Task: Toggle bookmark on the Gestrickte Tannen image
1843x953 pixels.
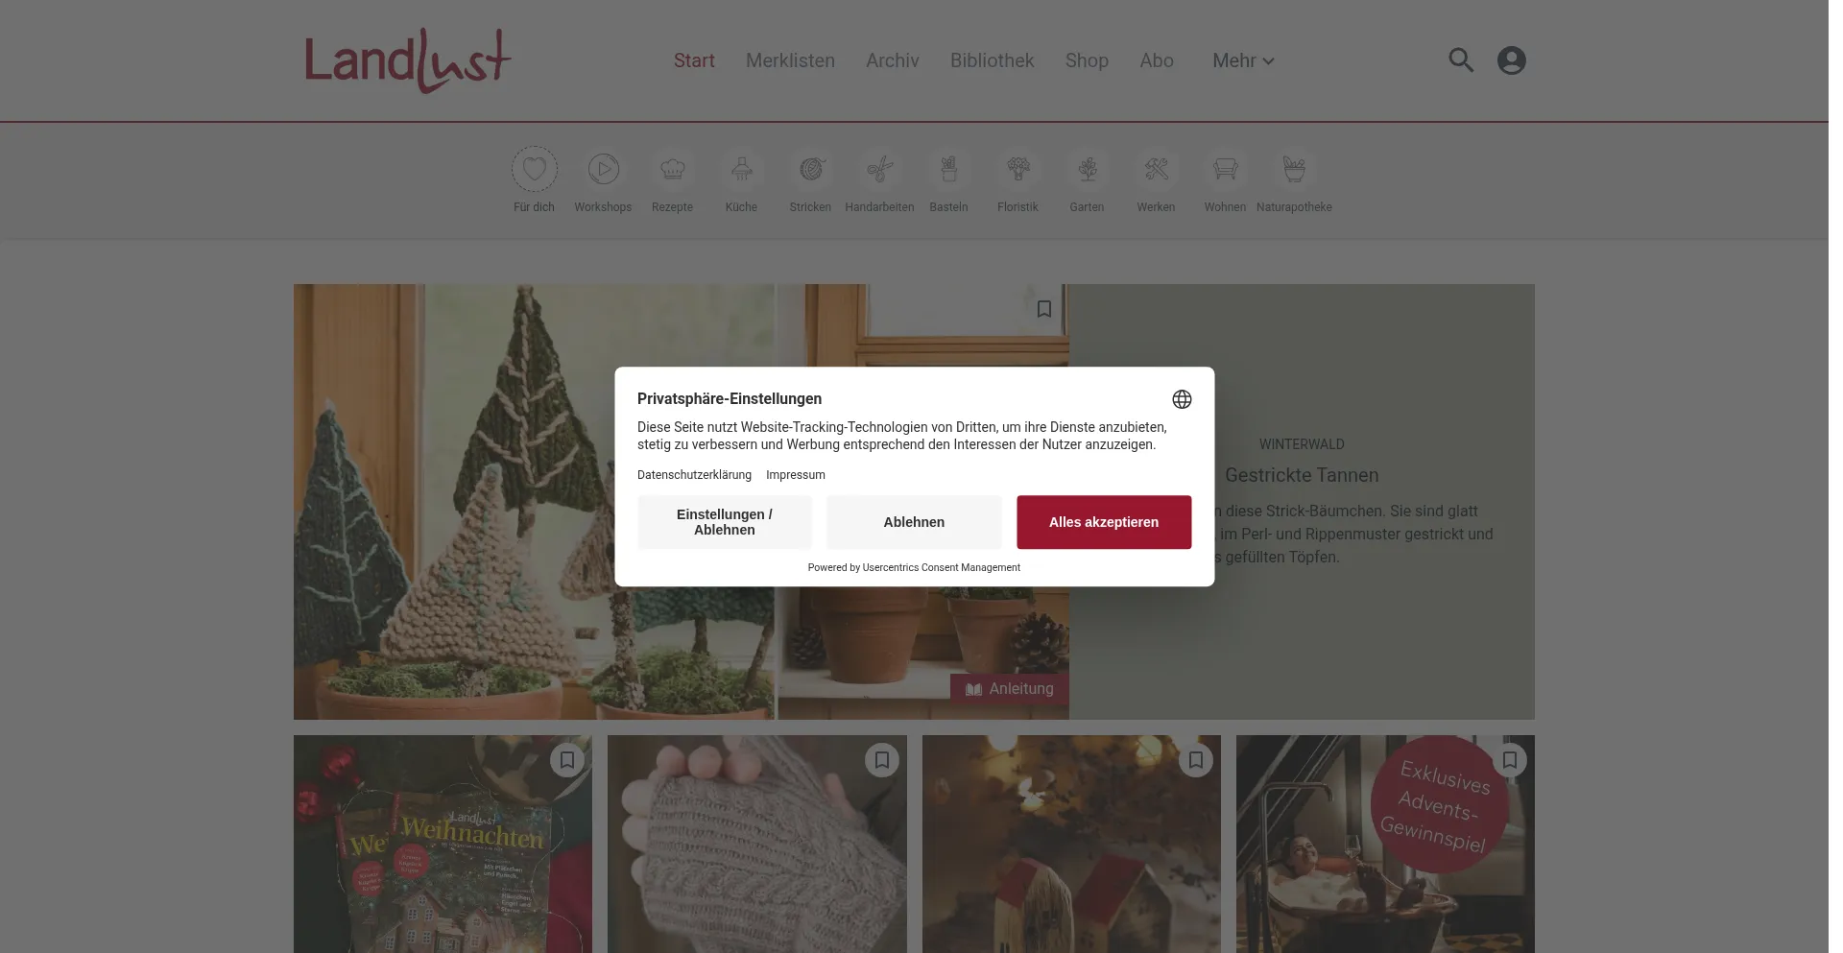Action: tap(1044, 309)
